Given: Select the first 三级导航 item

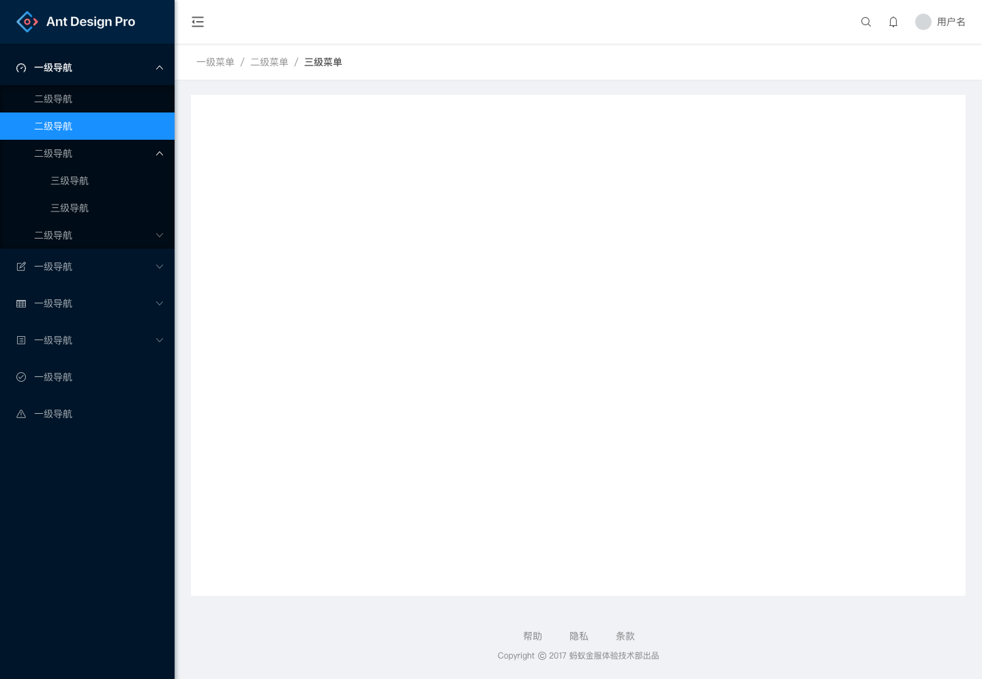Looking at the screenshot, I should click(87, 181).
